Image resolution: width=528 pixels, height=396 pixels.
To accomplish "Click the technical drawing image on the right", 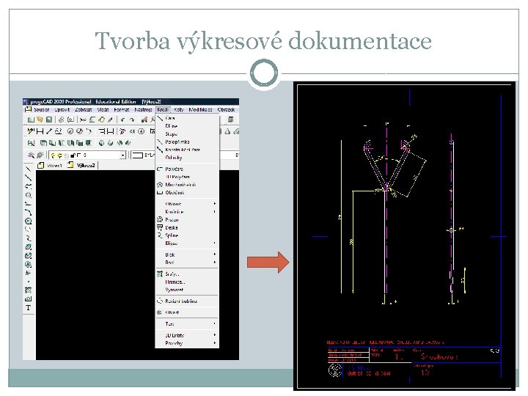I will (x=404, y=235).
